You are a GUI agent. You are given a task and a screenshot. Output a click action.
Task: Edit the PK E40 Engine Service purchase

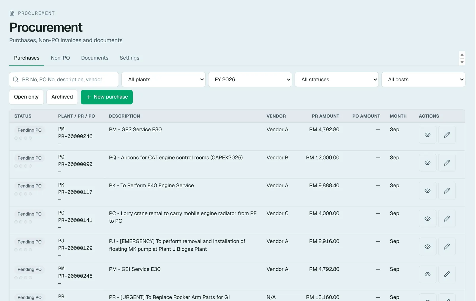(447, 191)
